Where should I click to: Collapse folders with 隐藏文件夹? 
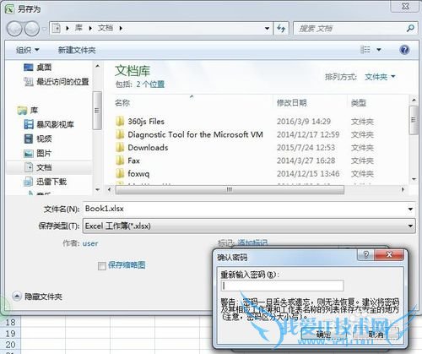click(x=37, y=297)
